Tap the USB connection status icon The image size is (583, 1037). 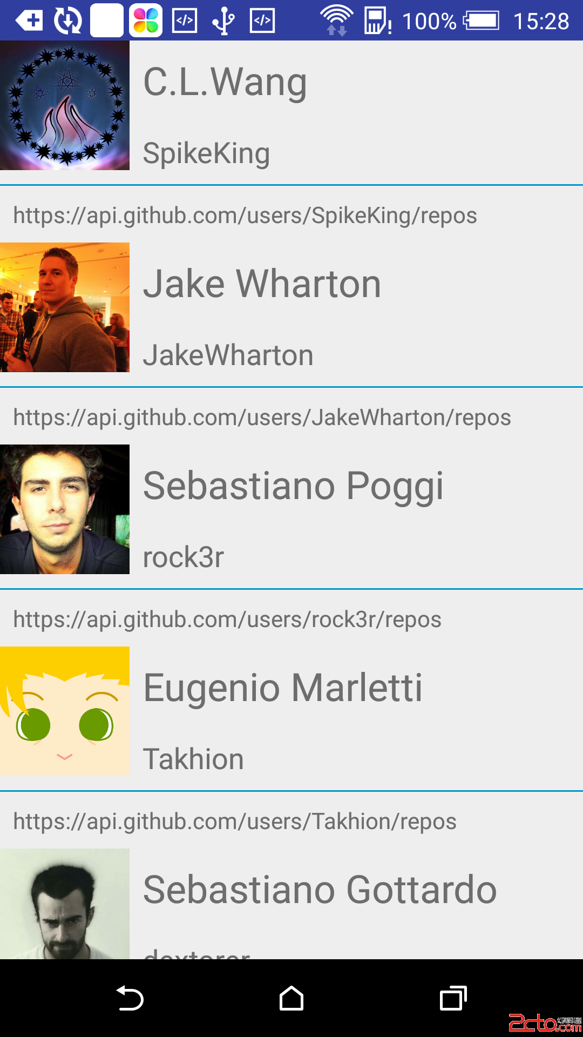pyautogui.click(x=223, y=21)
